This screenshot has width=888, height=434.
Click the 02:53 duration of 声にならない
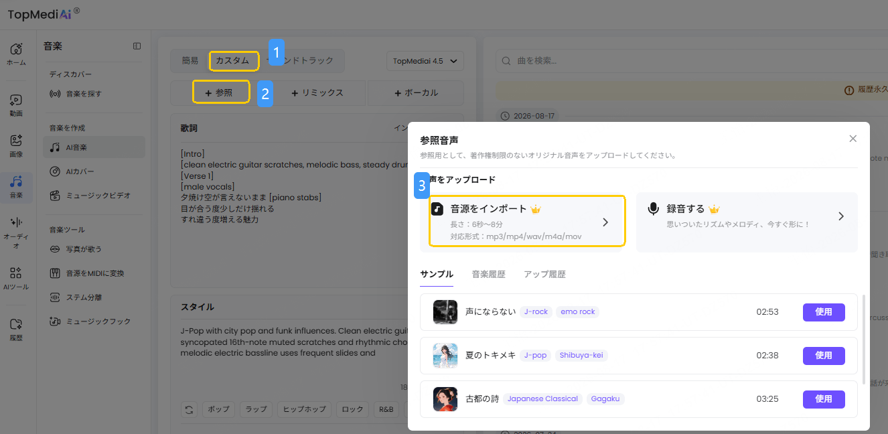click(x=767, y=312)
